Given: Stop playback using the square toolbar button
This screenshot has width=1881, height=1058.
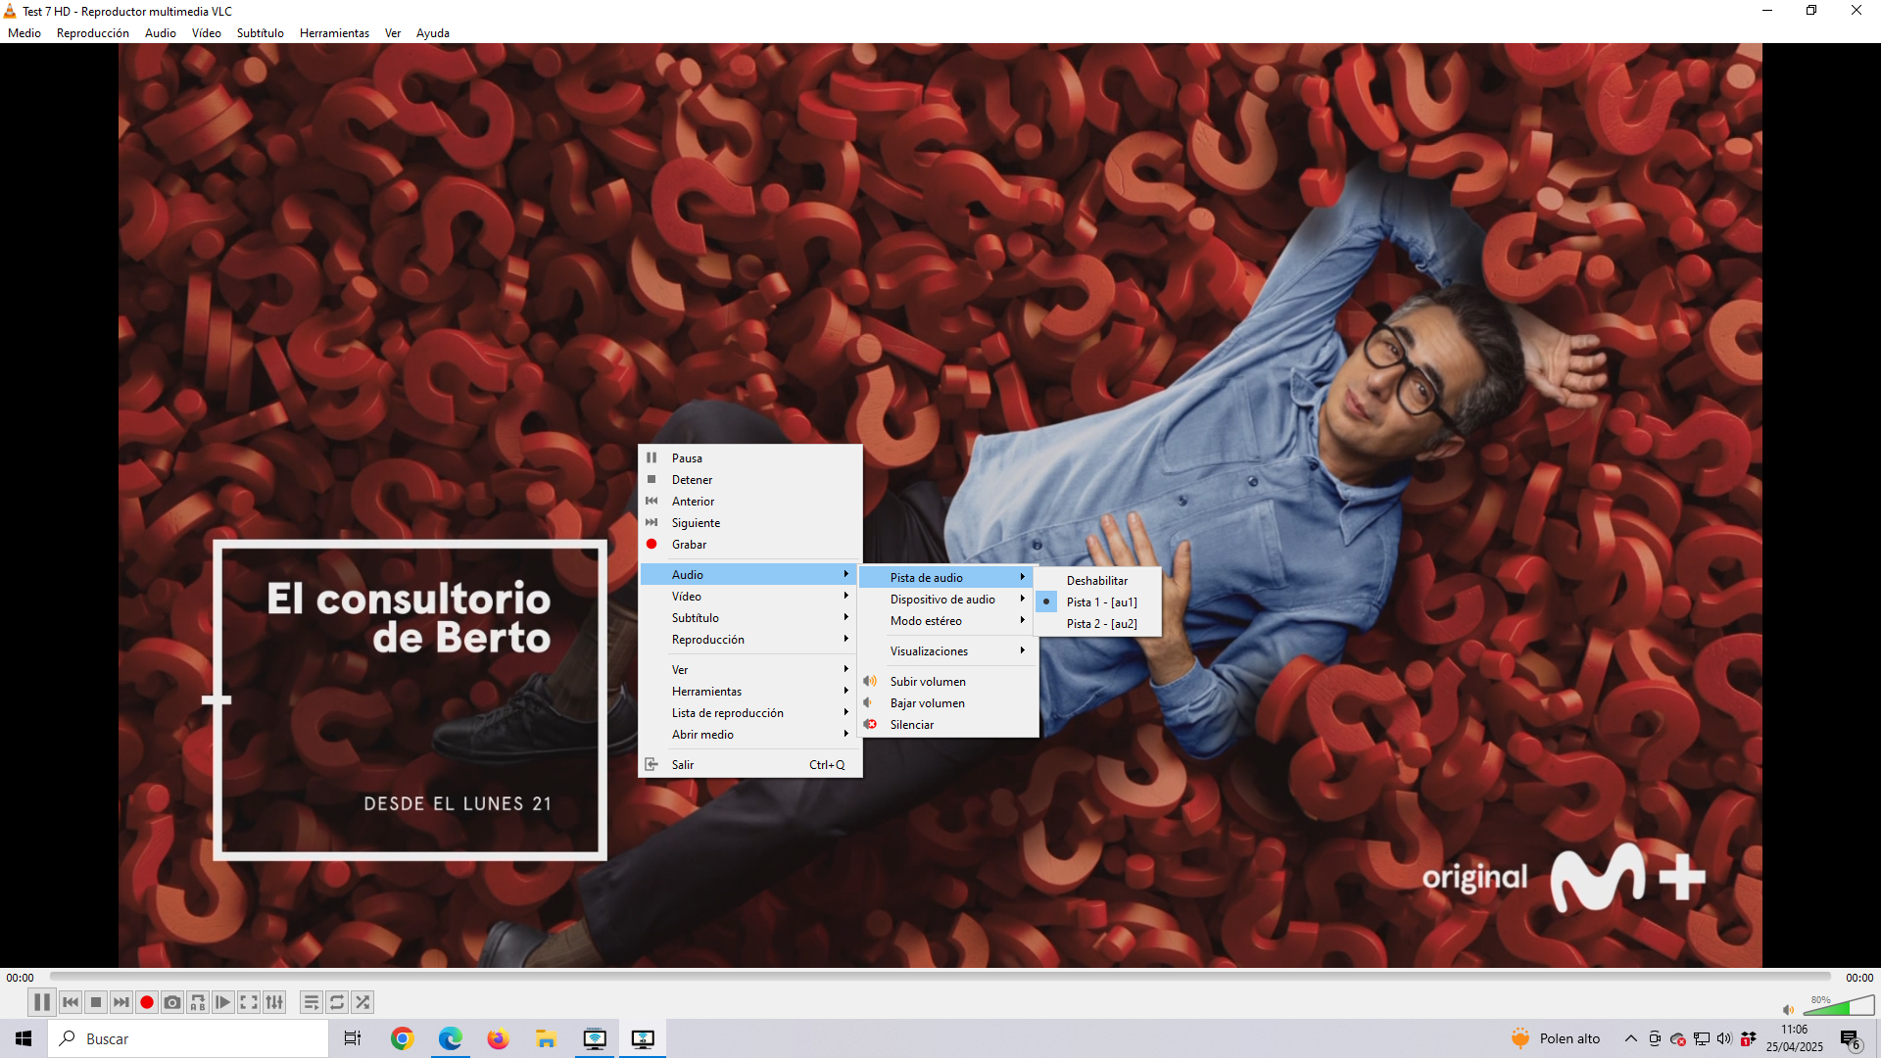Looking at the screenshot, I should click(96, 1002).
